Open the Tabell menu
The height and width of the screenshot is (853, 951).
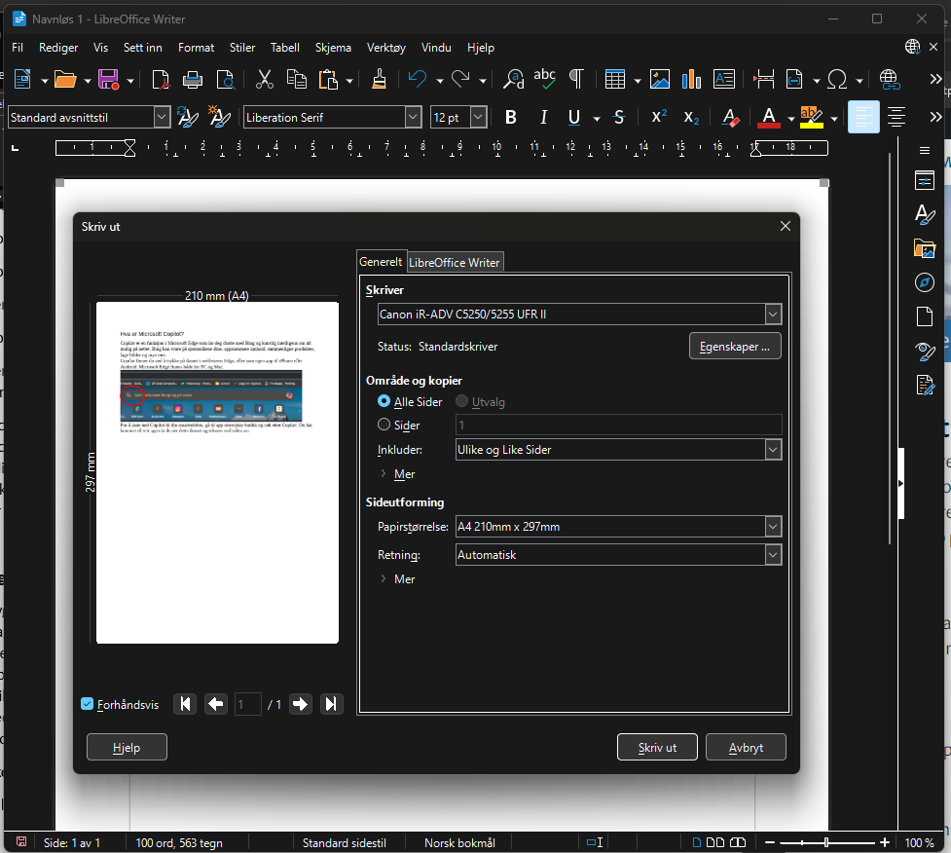[284, 47]
